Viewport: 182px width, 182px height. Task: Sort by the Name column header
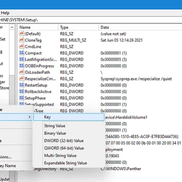[38, 27]
